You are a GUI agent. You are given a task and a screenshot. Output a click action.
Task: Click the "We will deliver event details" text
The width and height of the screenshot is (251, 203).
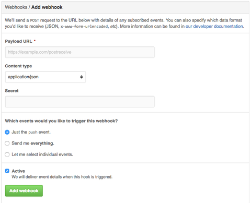pyautogui.click(x=62, y=177)
